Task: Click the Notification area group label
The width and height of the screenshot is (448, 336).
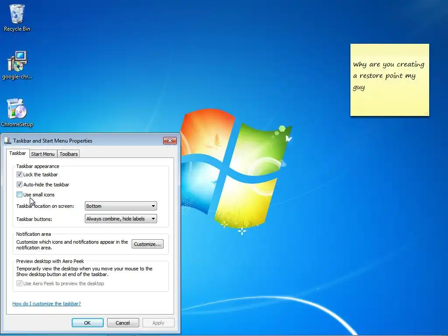Action: pos(33,234)
